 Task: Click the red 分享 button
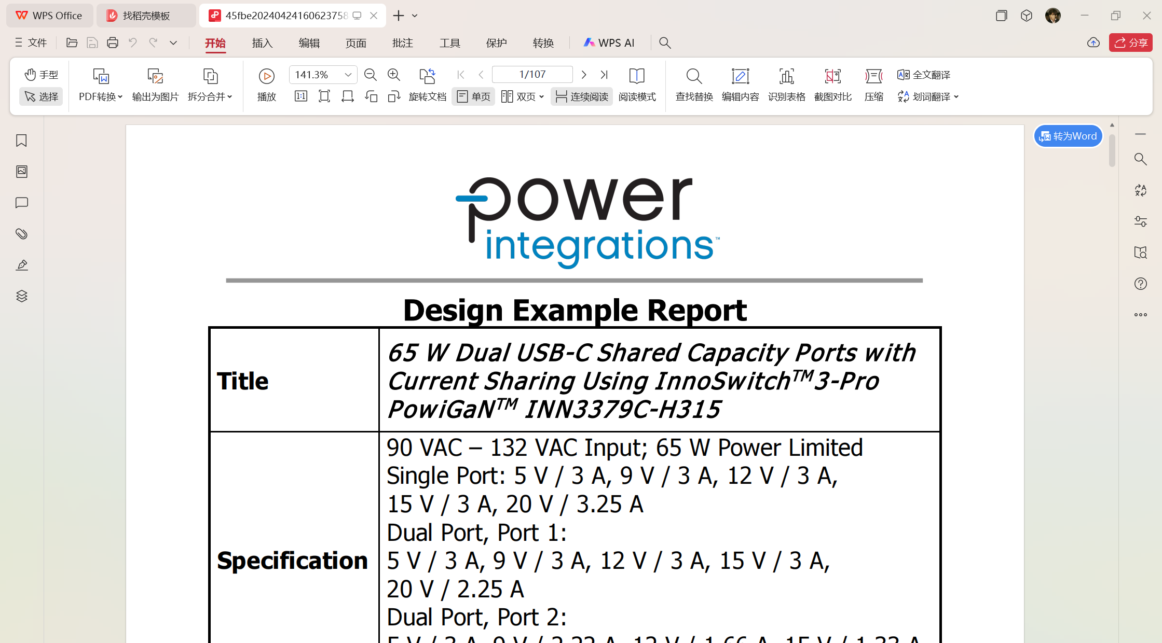point(1131,43)
